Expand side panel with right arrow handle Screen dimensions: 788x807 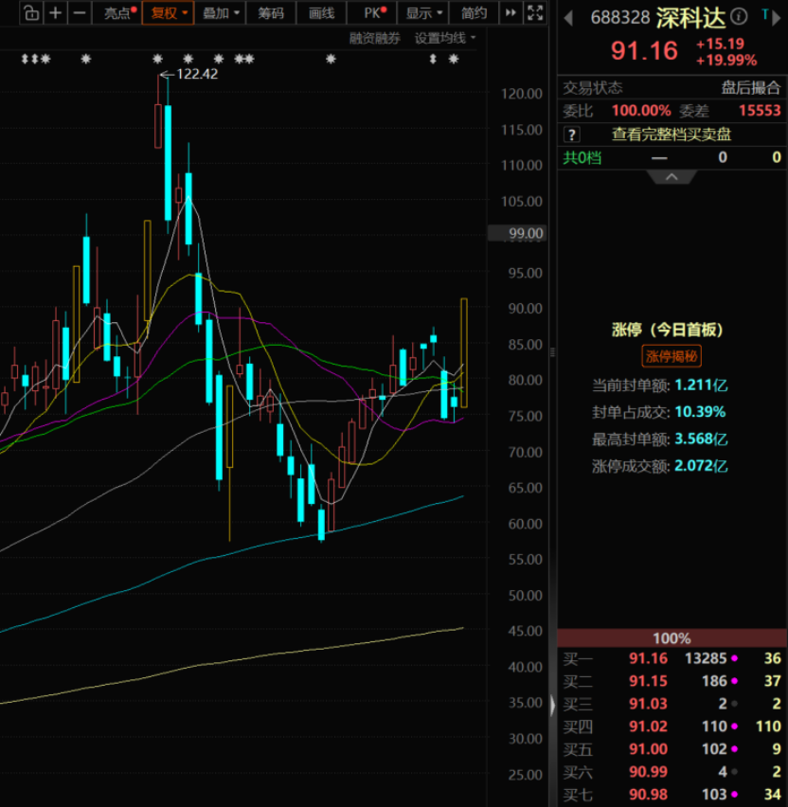(552, 705)
